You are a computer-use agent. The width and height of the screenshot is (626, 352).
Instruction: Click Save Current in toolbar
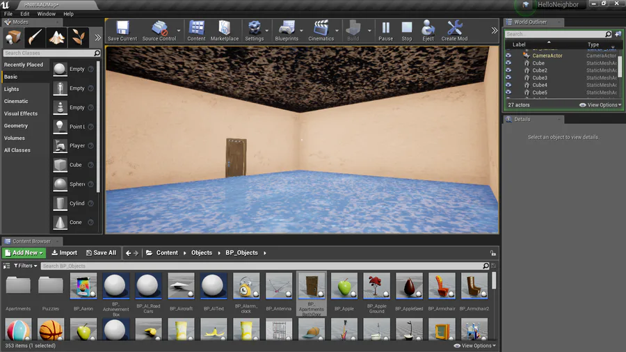pos(122,31)
